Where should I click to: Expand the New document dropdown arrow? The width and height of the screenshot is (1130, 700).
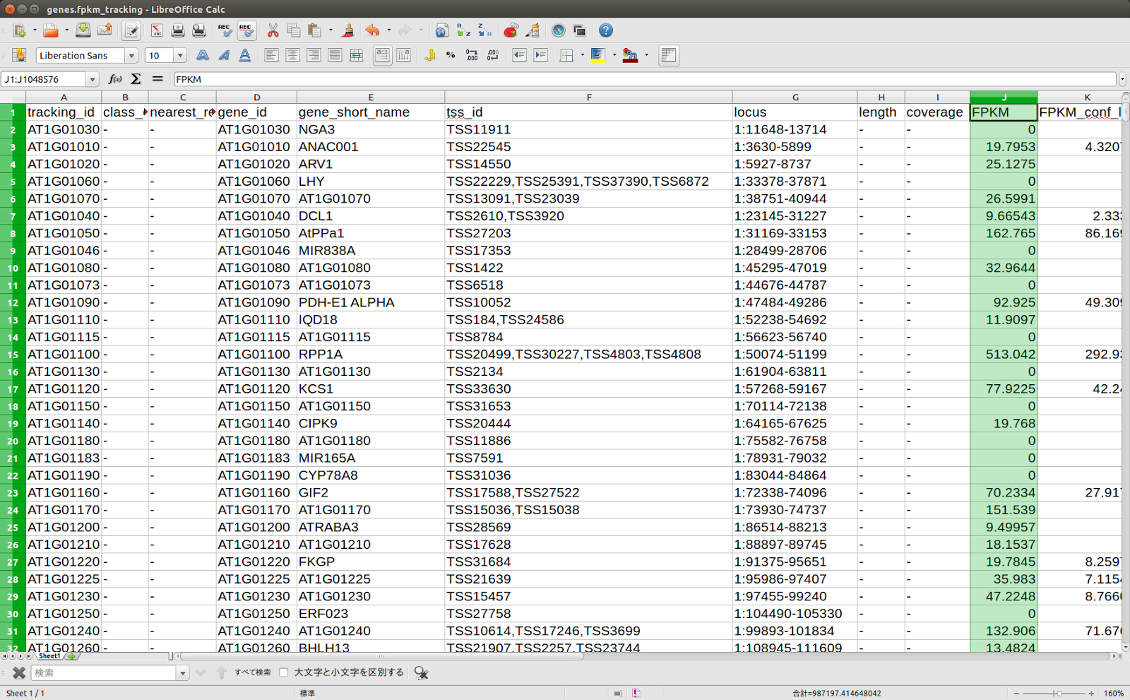[34, 30]
